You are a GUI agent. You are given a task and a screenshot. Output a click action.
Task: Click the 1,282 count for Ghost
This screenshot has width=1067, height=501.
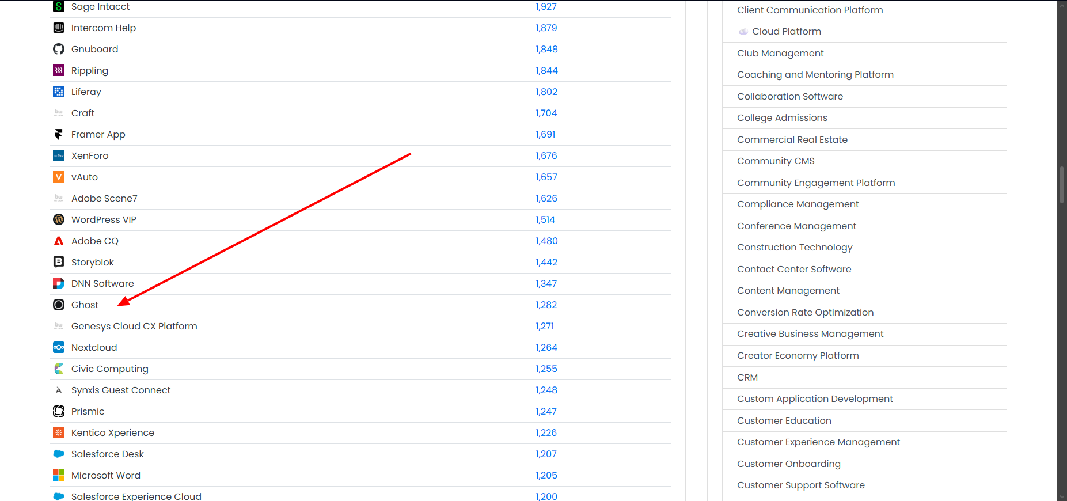tap(546, 305)
